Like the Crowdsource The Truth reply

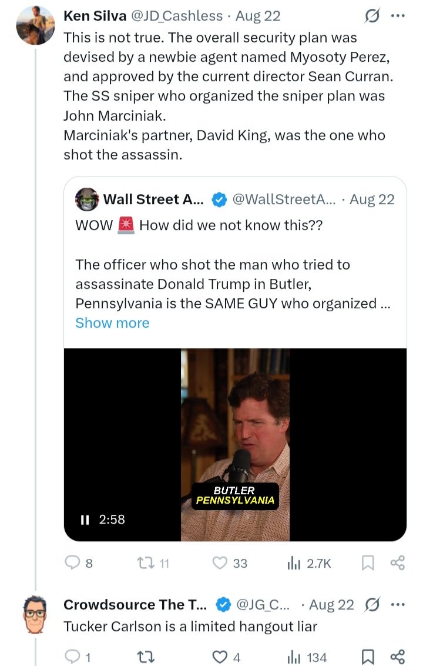[x=220, y=657]
